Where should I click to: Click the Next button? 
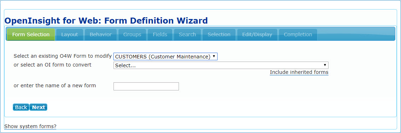pyautogui.click(x=39, y=107)
